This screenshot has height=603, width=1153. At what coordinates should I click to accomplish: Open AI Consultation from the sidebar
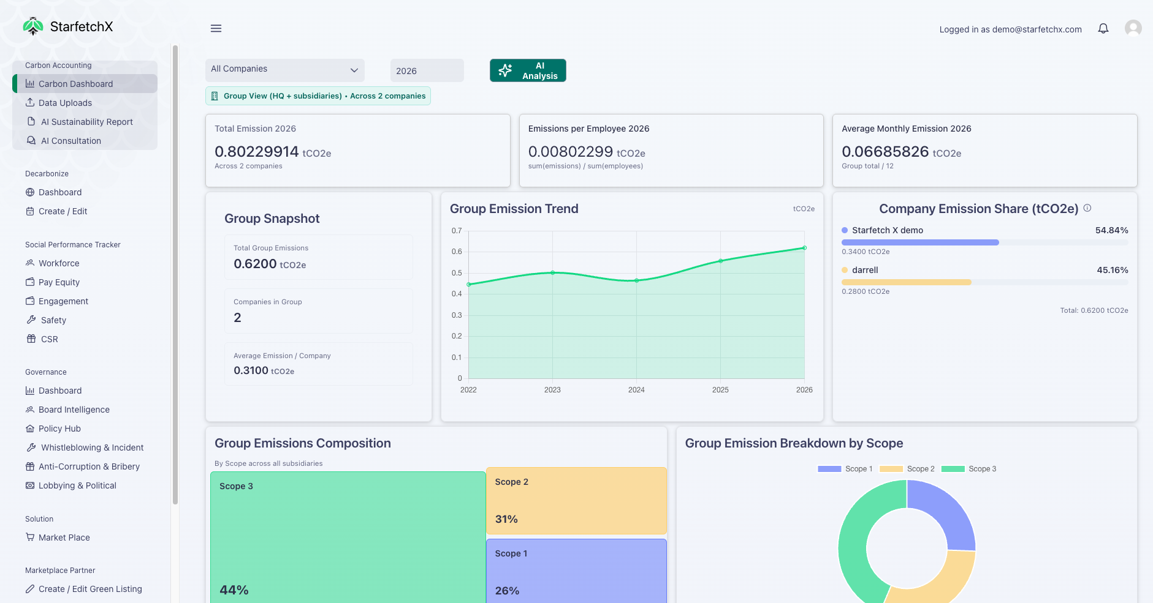pyautogui.click(x=70, y=140)
